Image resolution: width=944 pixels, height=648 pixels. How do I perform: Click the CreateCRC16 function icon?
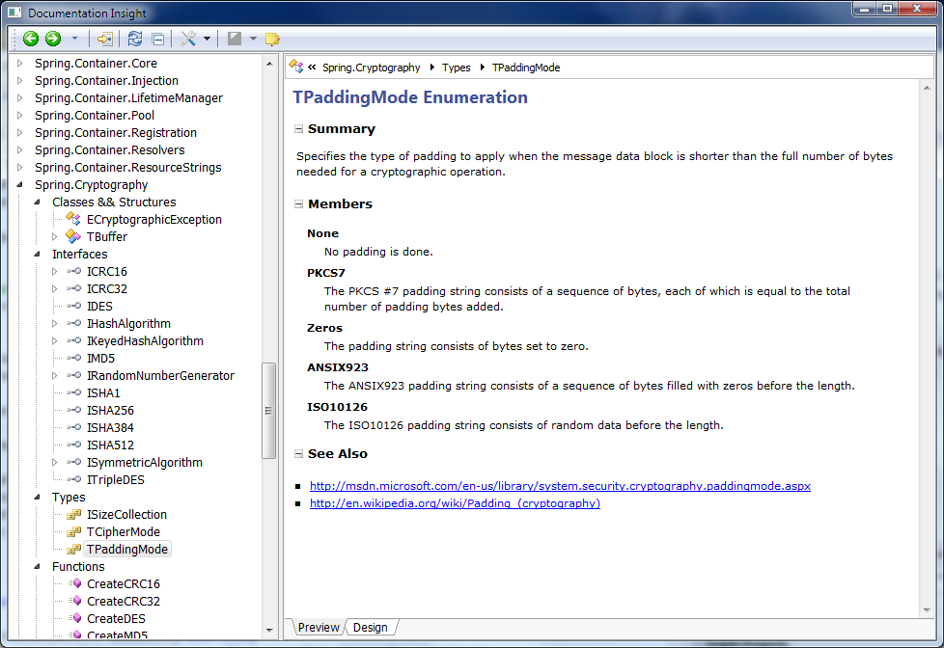(74, 583)
